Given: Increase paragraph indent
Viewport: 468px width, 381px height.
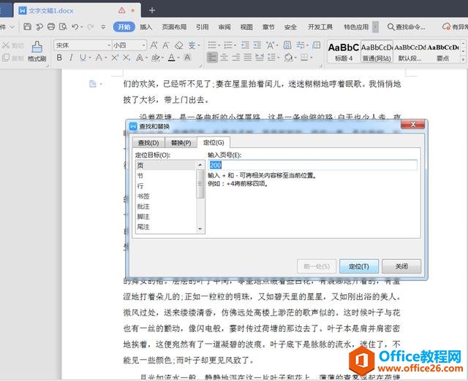Looking at the screenshot, I should point(257,45).
